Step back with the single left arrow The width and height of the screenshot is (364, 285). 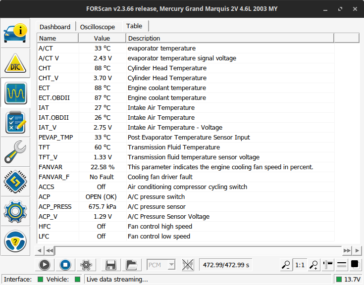point(39,250)
